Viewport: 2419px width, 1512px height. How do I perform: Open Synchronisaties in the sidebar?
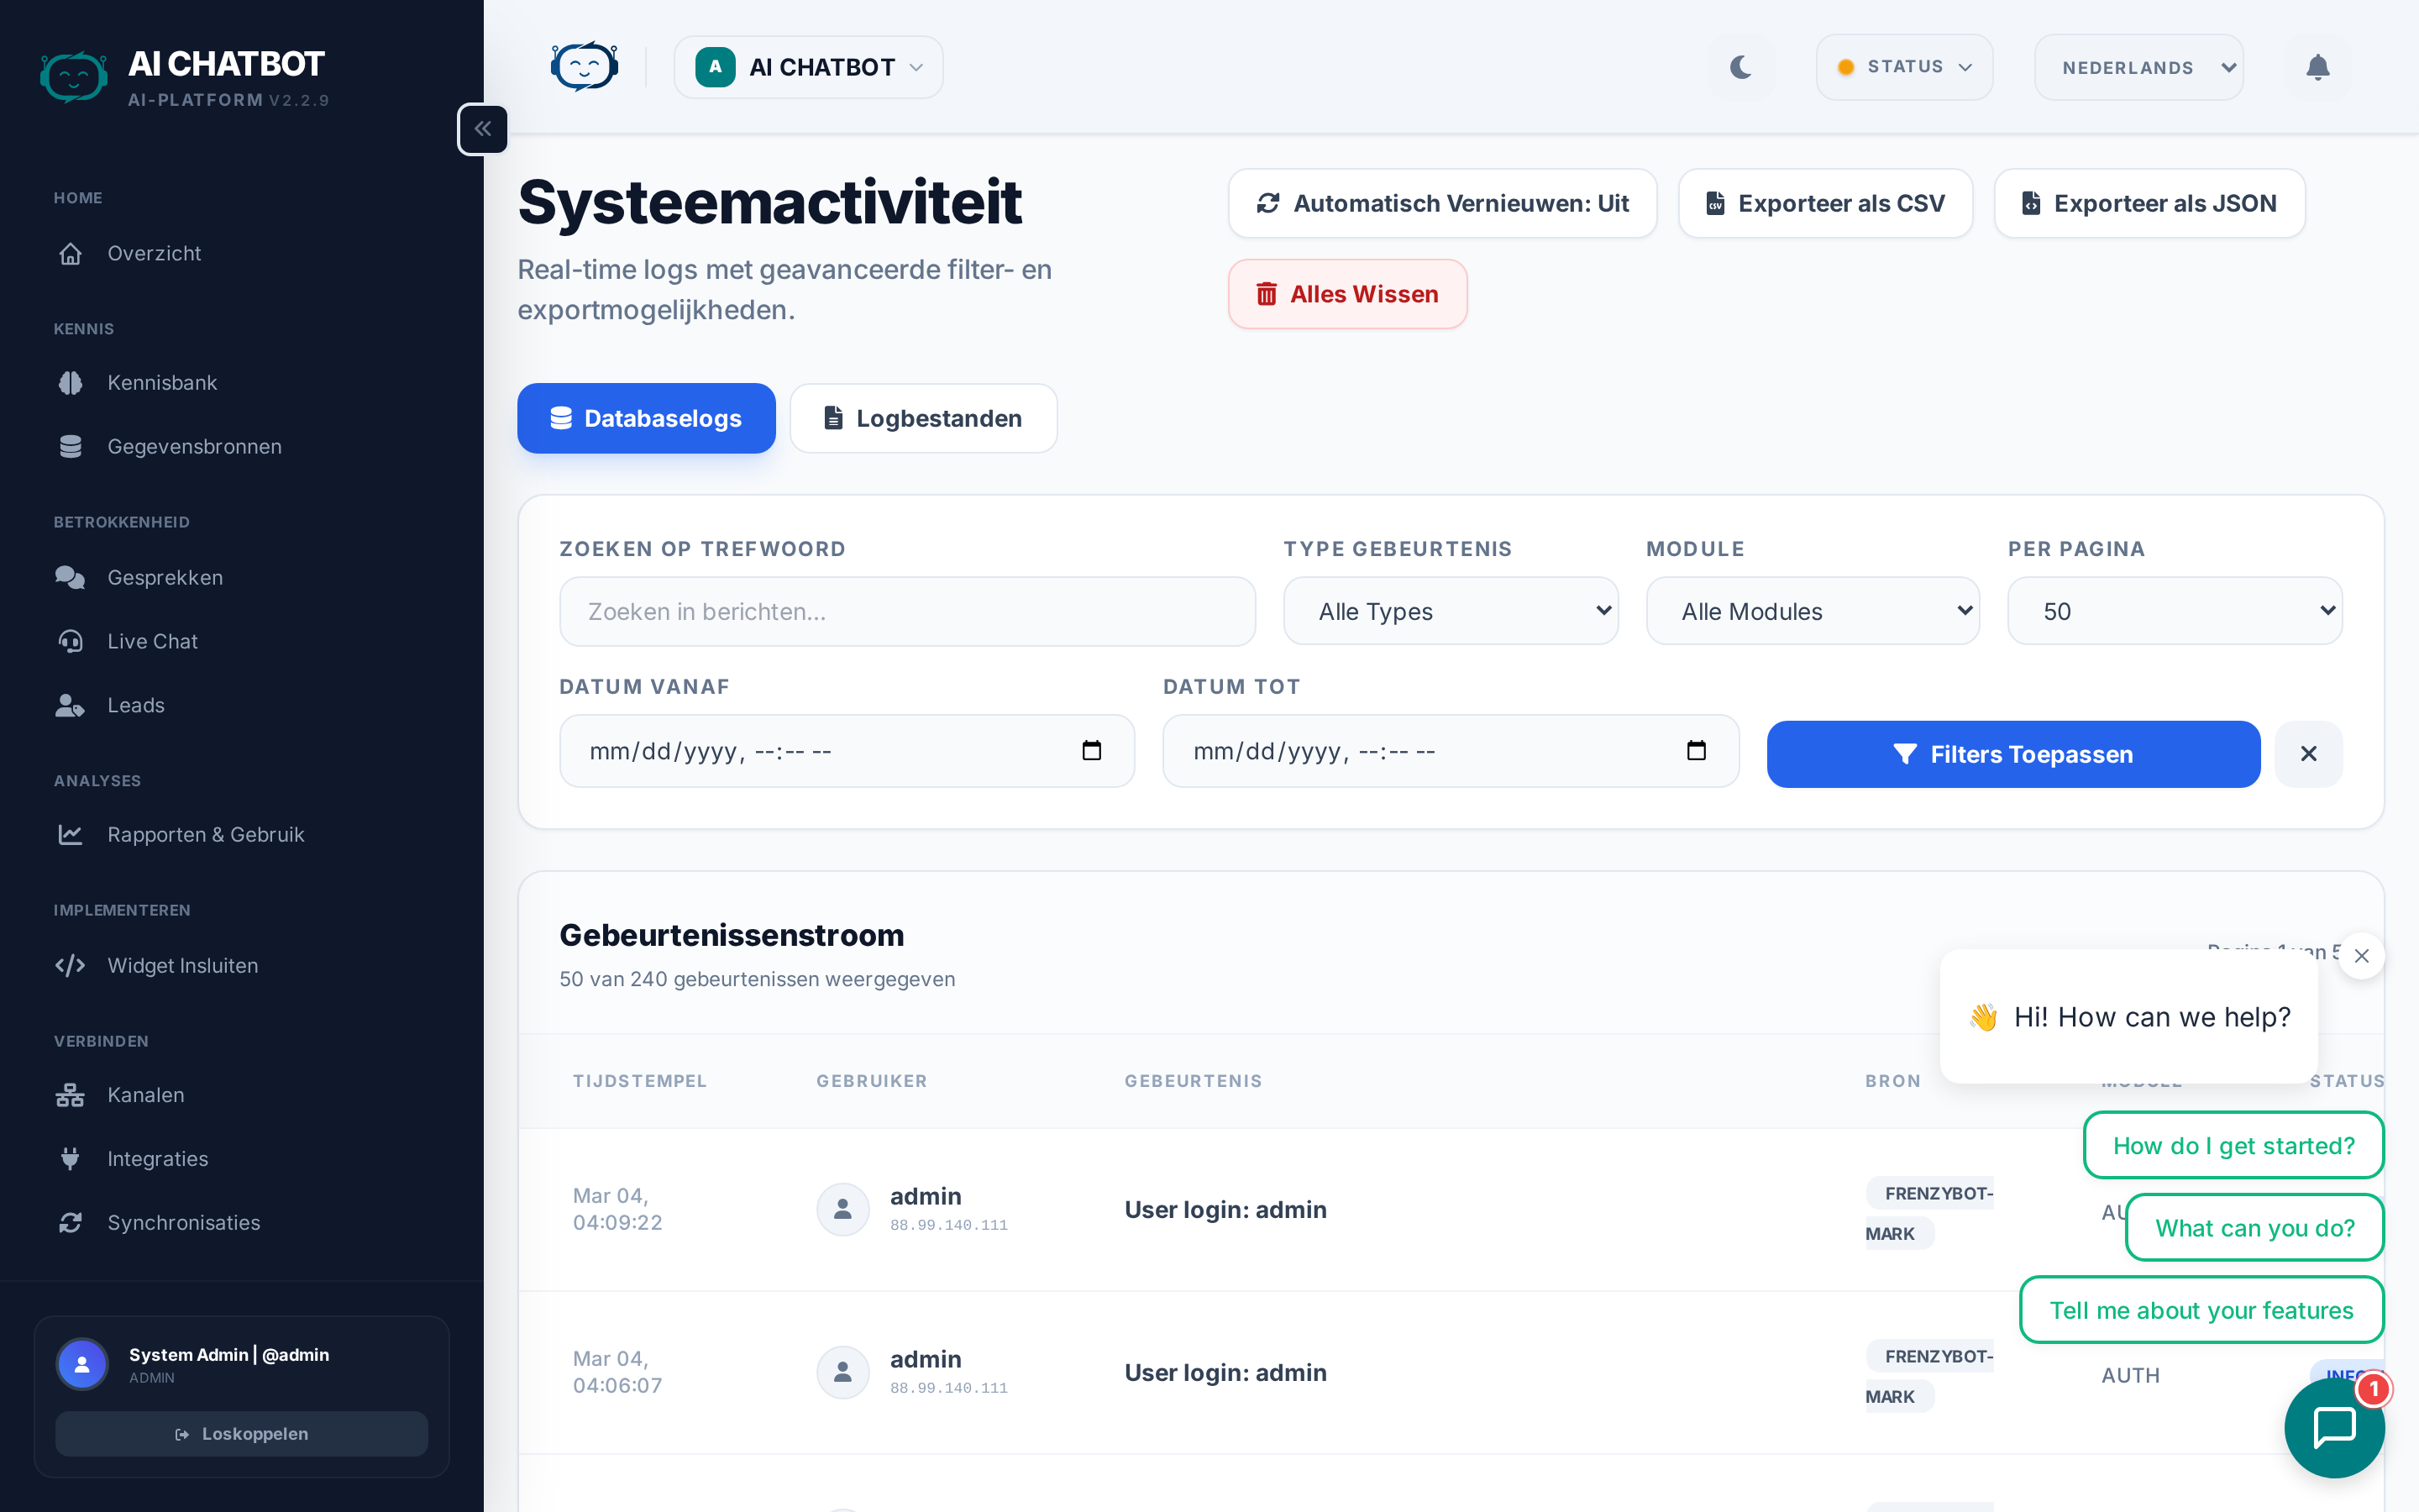[184, 1222]
